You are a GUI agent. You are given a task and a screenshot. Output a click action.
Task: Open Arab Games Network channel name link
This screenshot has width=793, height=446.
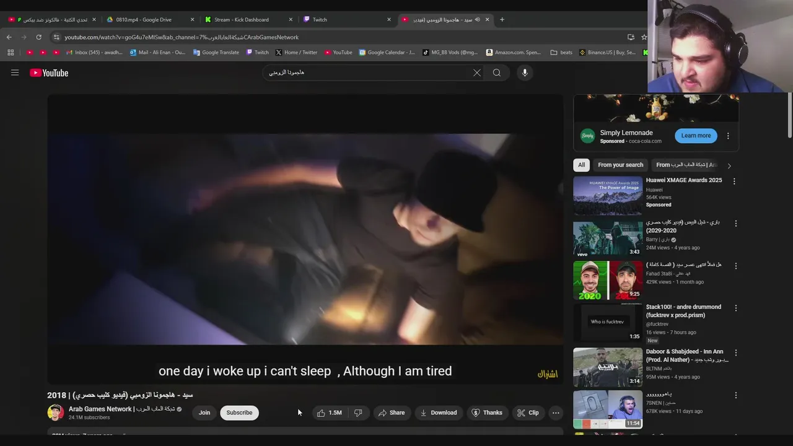[x=121, y=409]
